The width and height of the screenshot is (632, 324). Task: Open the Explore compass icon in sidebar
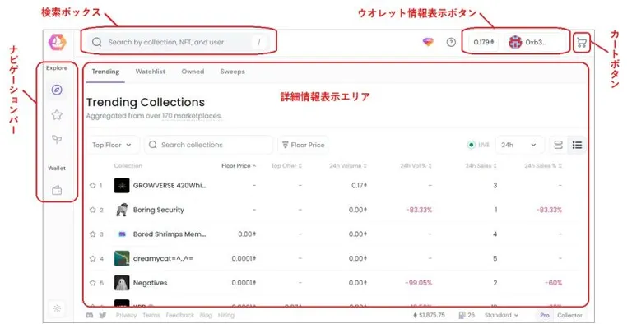(x=57, y=90)
